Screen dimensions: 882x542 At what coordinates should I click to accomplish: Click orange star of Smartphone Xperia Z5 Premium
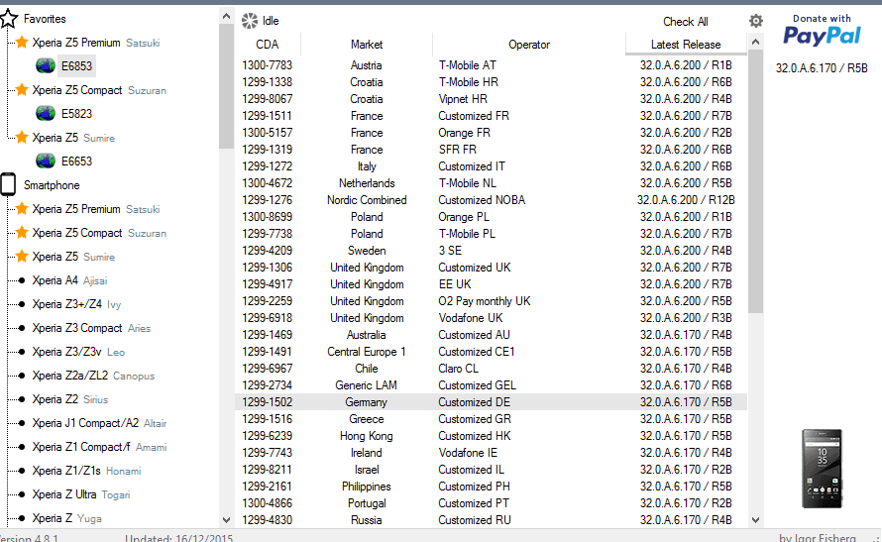click(22, 209)
